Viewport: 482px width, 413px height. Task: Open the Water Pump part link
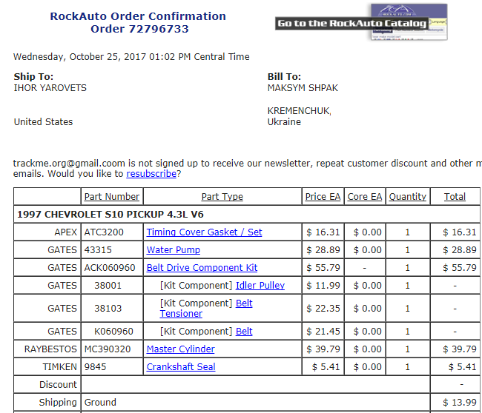click(174, 249)
